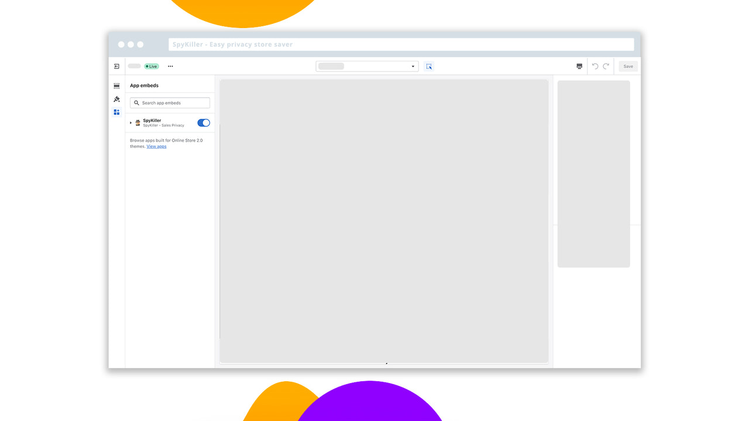Select the App embeds heading
Image resolution: width=749 pixels, height=421 pixels.
click(x=144, y=85)
